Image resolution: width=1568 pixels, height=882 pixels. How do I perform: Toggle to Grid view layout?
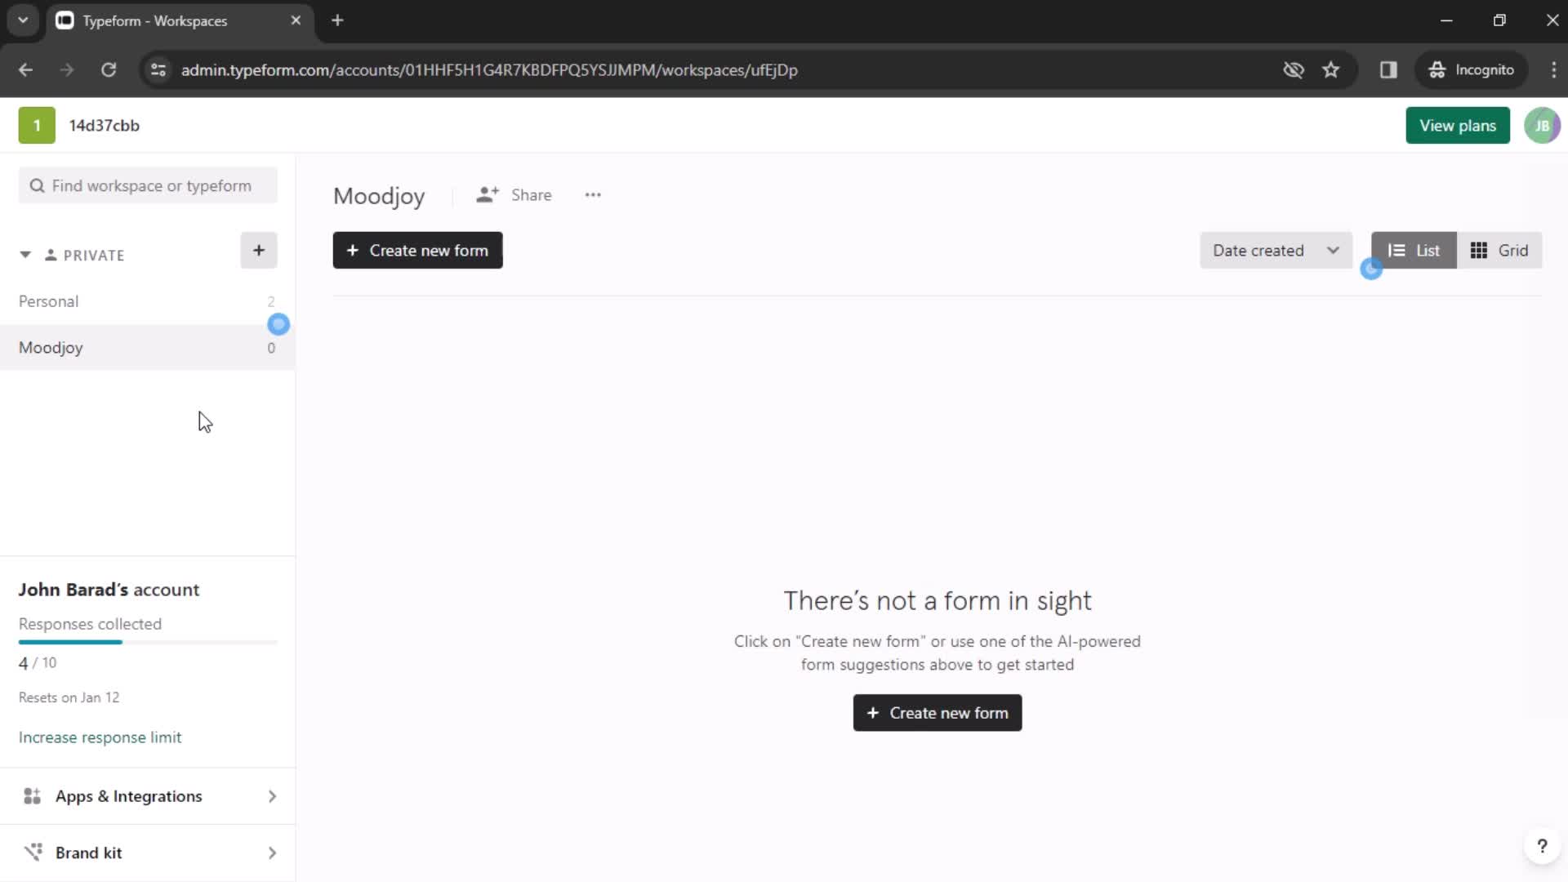pos(1499,249)
